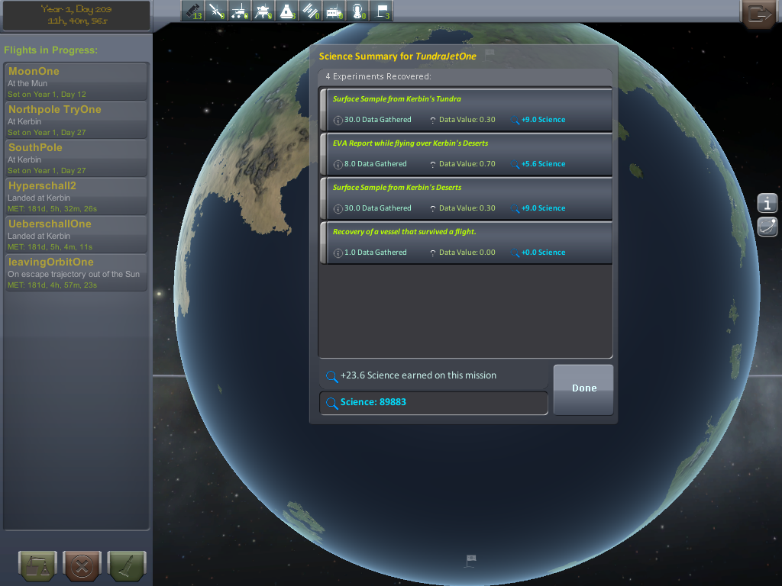Image resolution: width=782 pixels, height=586 pixels.
Task: Click the Recover vessel icon button
Action: [x=37, y=566]
